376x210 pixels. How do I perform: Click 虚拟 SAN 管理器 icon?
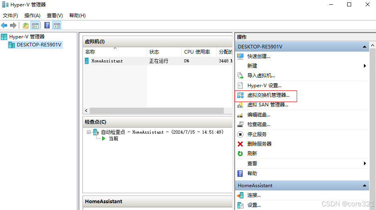[240, 105]
